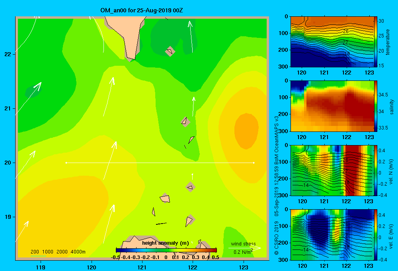The height and width of the screenshot is (271, 398).
Task: Click the height anomaly colorbar under the map
Action: (x=166, y=250)
